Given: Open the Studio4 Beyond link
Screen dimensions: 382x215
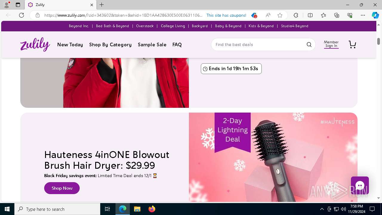Looking at the screenshot, I should click(295, 26).
